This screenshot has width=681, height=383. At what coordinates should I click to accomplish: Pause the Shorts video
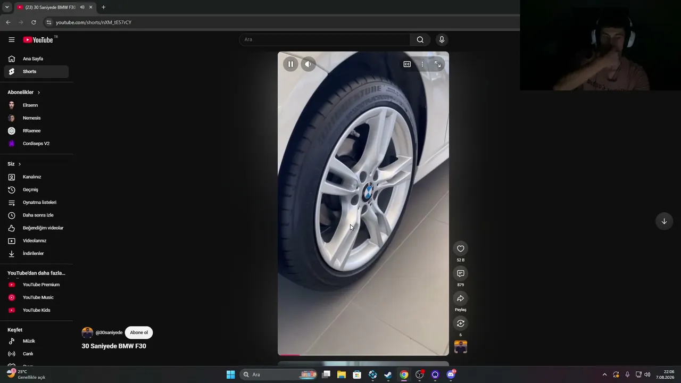[290, 64]
